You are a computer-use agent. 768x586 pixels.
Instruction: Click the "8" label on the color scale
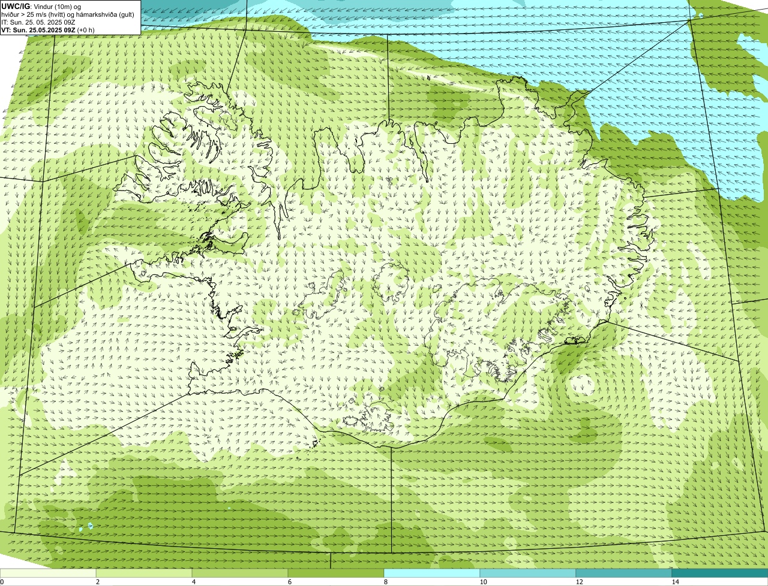pyautogui.click(x=385, y=582)
